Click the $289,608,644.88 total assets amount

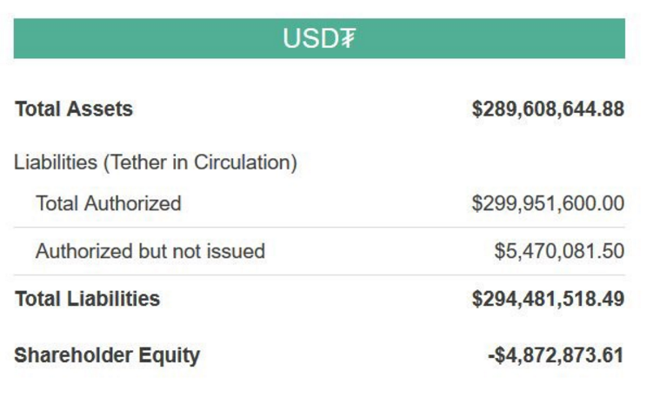[548, 109]
